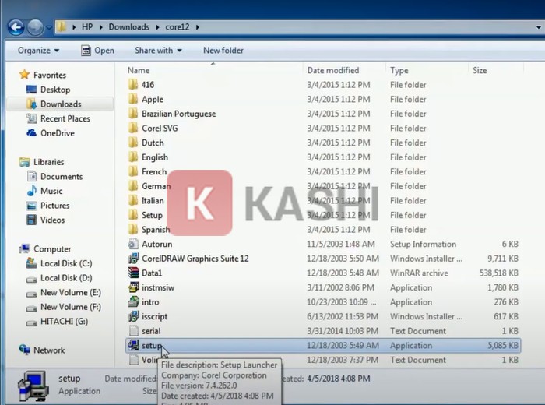Click HITACHI (G:) drive icon
The image size is (545, 405).
pos(31,322)
